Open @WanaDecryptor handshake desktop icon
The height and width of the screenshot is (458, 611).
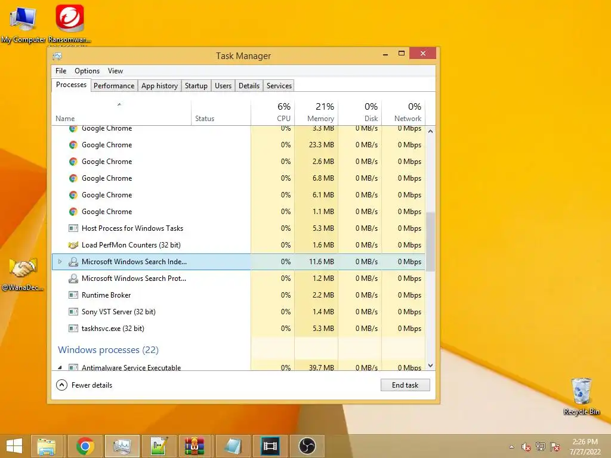coord(23,274)
